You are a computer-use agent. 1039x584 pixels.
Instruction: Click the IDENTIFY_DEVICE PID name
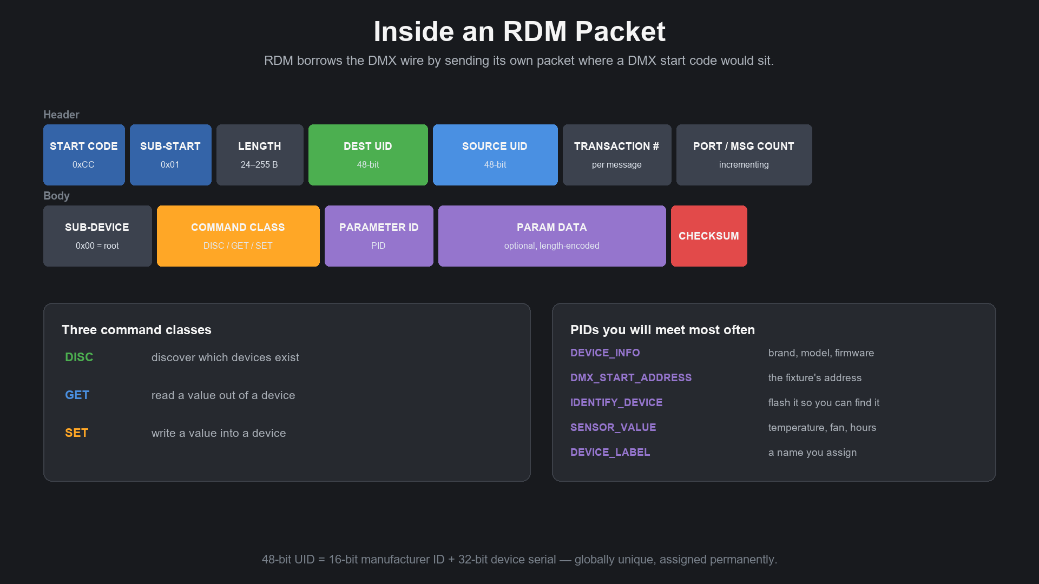616,403
